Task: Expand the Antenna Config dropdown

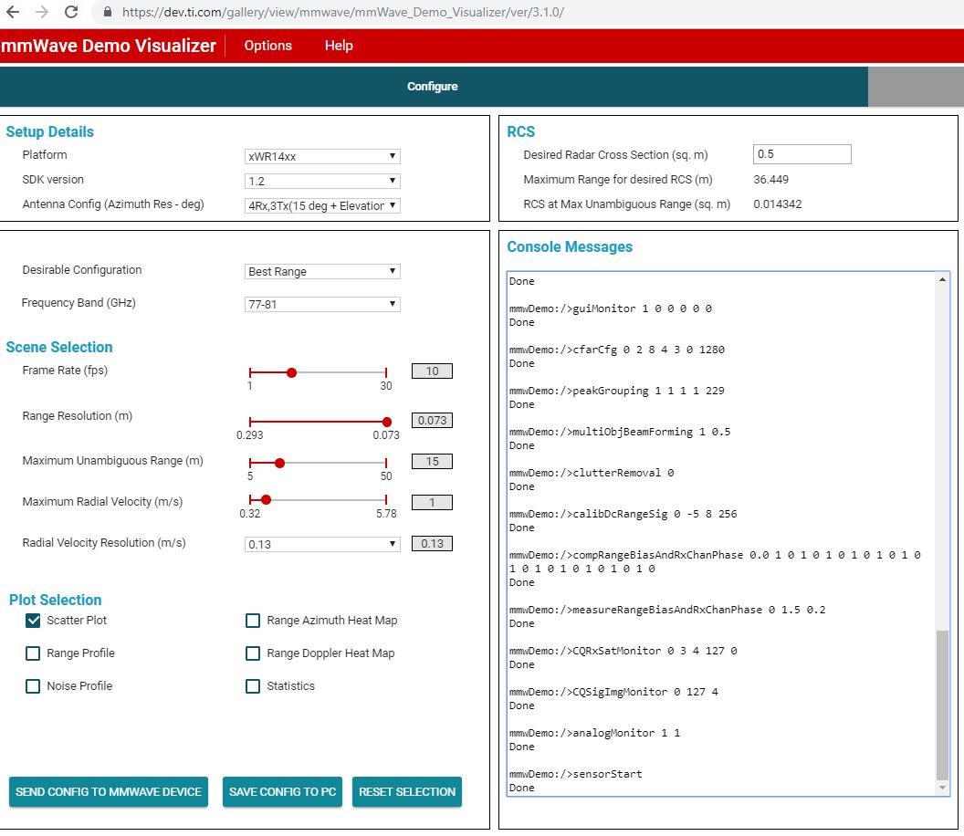Action: pos(322,205)
